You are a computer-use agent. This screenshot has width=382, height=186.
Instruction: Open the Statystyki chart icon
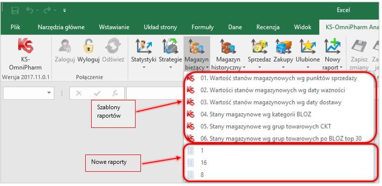[x=143, y=46]
